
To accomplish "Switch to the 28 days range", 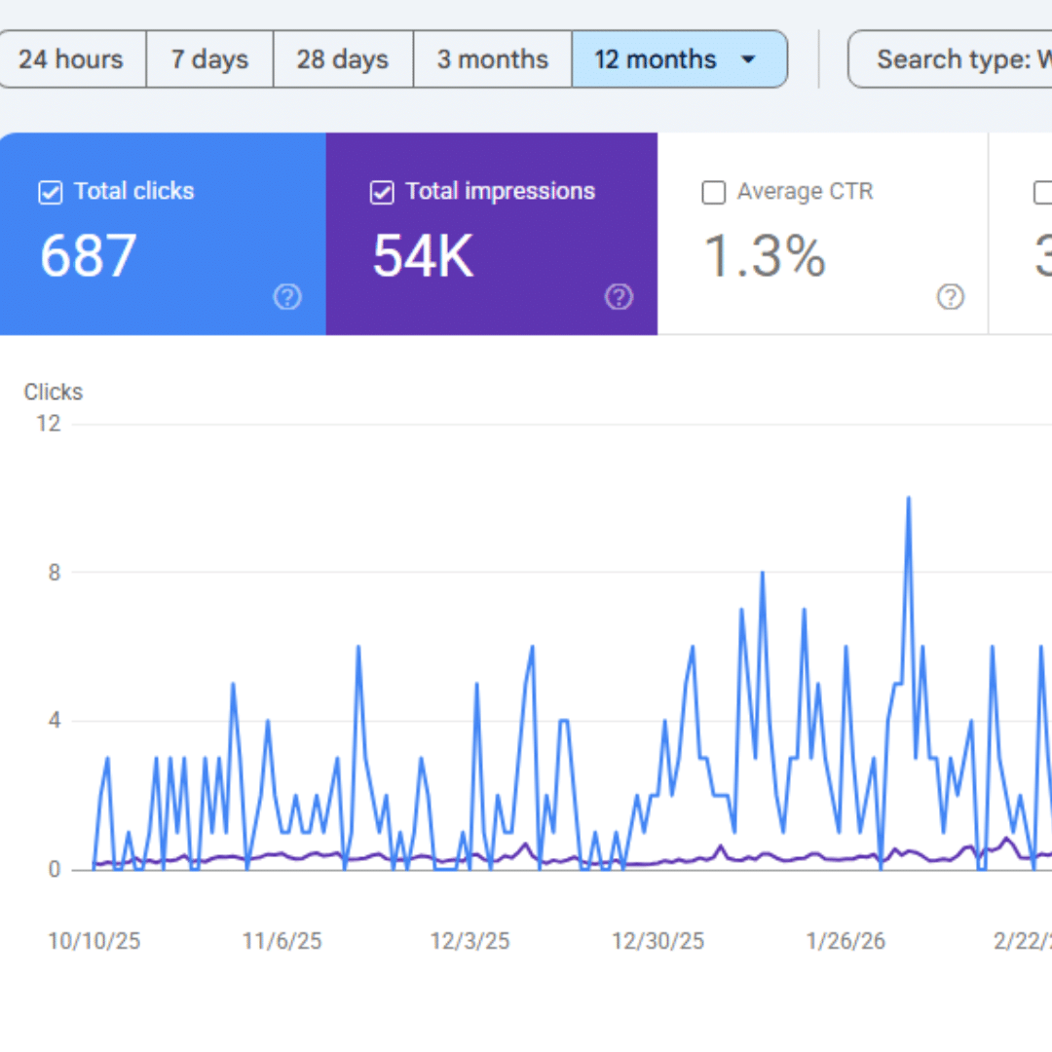I will pos(343,59).
